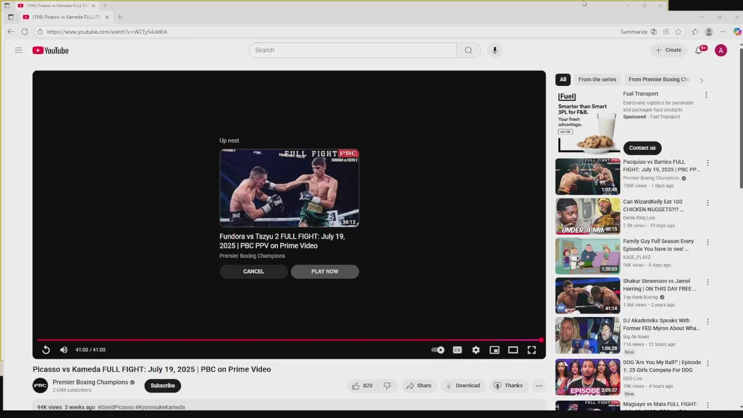Click the search magnifier button
This screenshot has width=743, height=418.
pos(468,50)
